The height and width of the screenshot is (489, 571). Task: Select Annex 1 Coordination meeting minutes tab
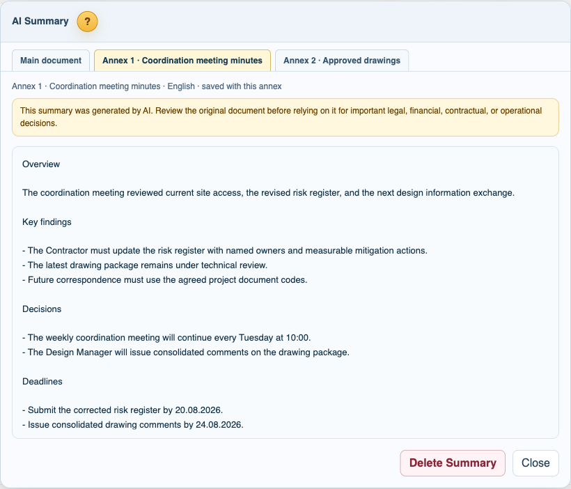coord(182,61)
